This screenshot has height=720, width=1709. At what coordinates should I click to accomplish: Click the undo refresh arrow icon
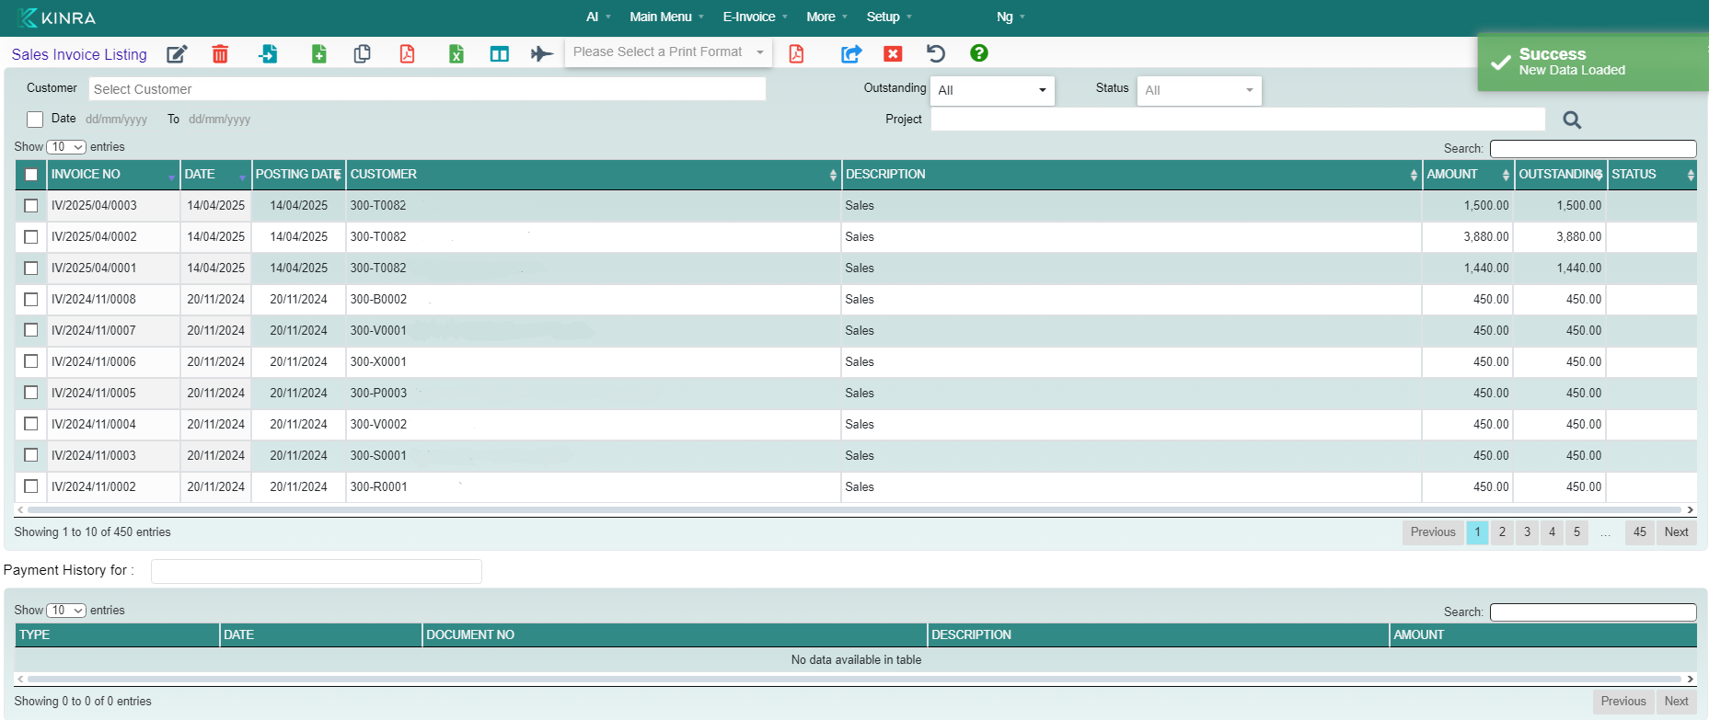(x=936, y=53)
